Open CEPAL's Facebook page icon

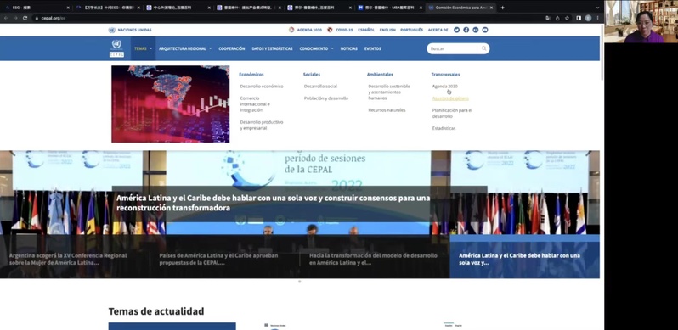[x=466, y=30]
